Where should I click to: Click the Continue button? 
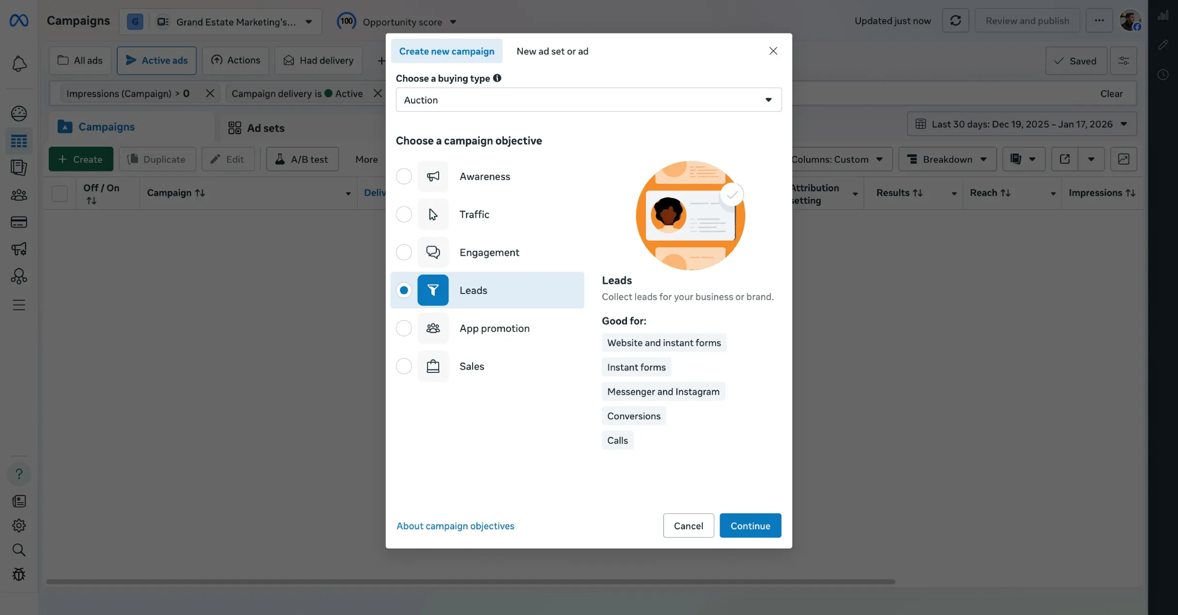pos(750,526)
